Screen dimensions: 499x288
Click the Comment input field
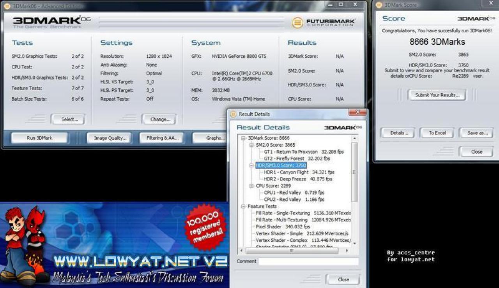pyautogui.click(x=308, y=262)
